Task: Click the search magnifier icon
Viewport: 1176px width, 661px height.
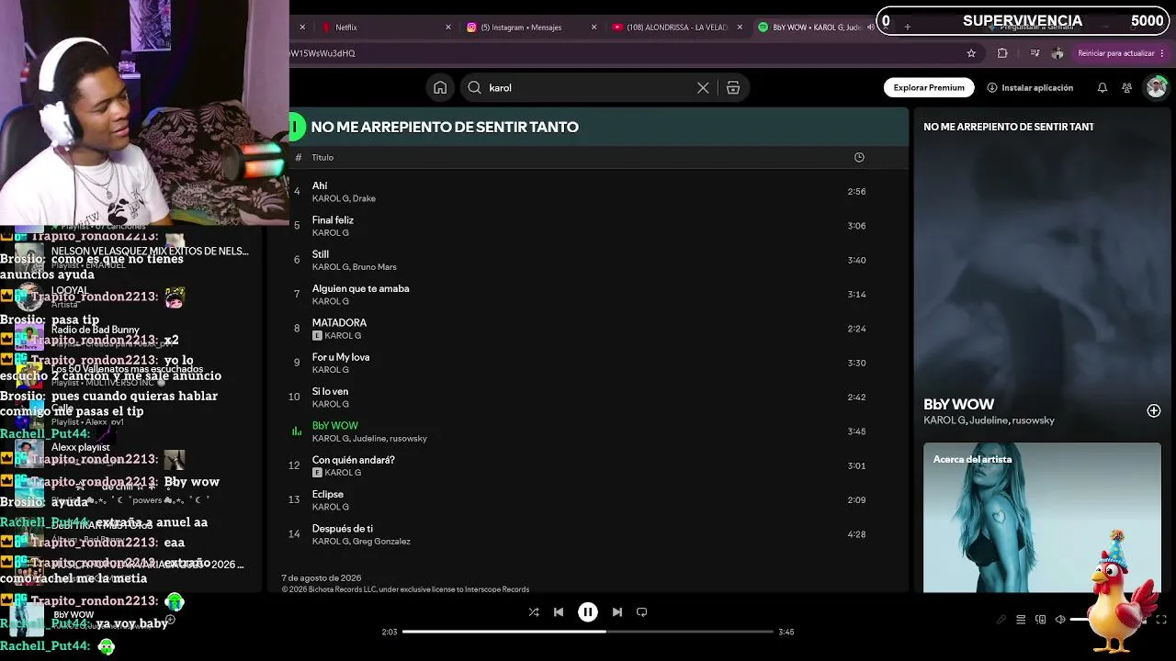Action: [x=474, y=87]
